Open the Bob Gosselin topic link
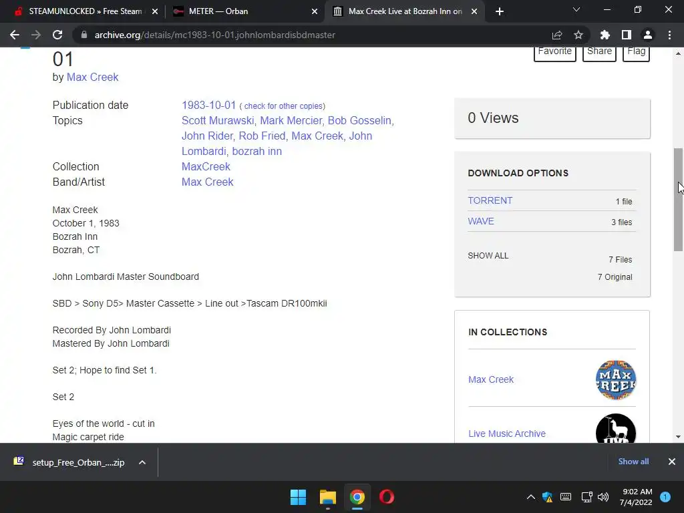This screenshot has width=684, height=513. coord(359,120)
